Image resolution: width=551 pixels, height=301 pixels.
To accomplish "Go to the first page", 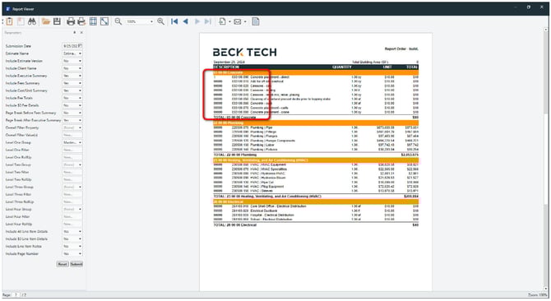I will [x=174, y=21].
